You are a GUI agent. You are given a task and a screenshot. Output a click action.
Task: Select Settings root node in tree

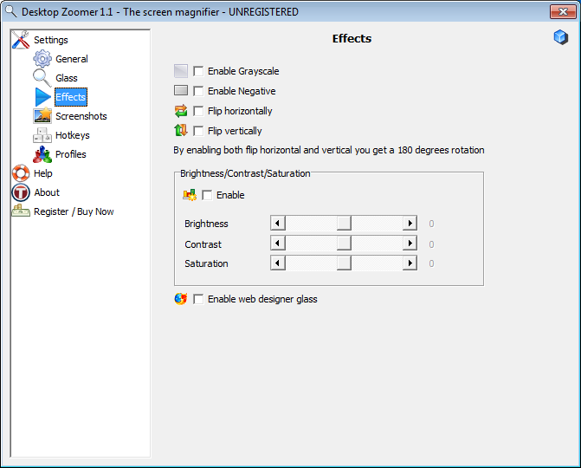50,40
